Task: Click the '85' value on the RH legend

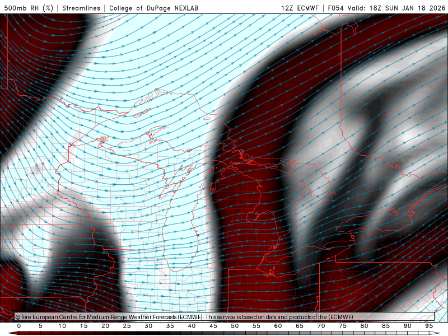Action: 386,326
